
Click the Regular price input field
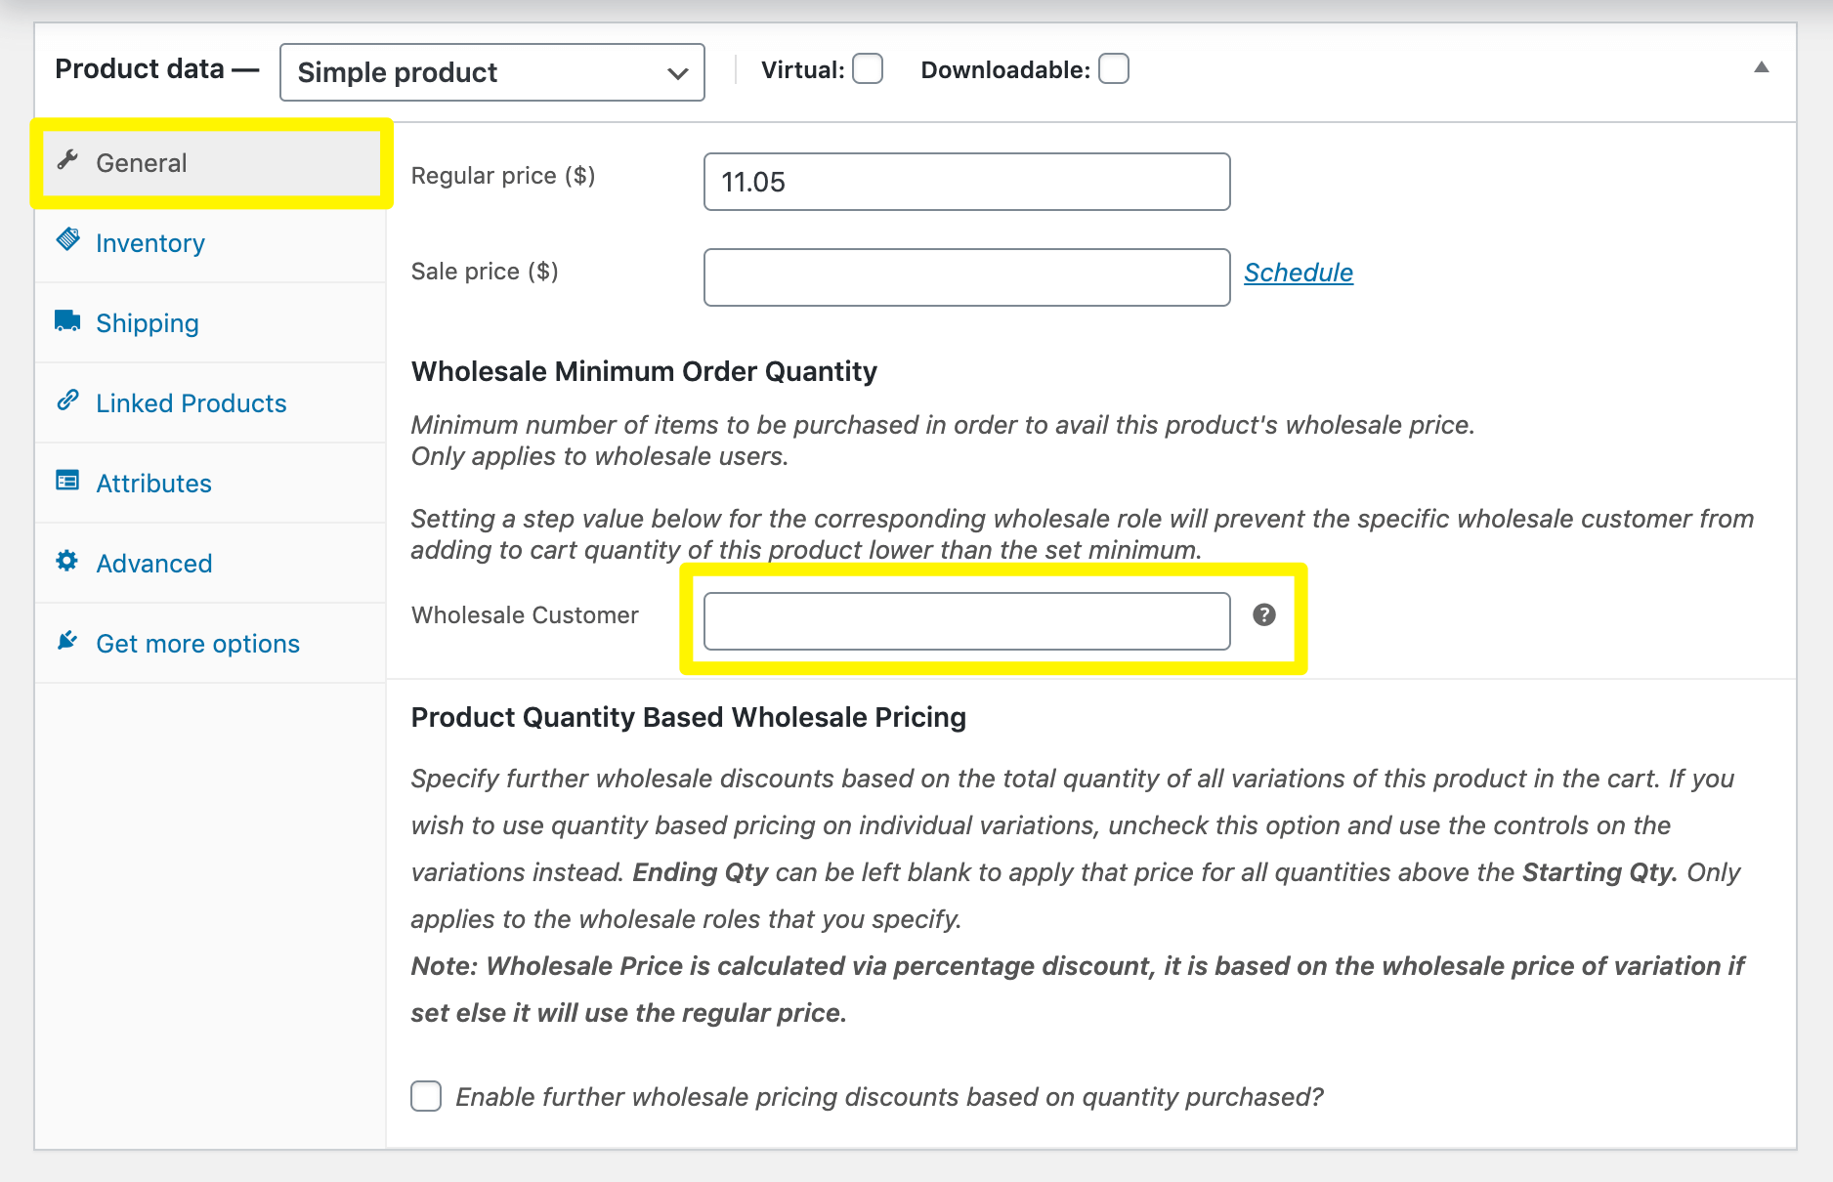(x=965, y=182)
